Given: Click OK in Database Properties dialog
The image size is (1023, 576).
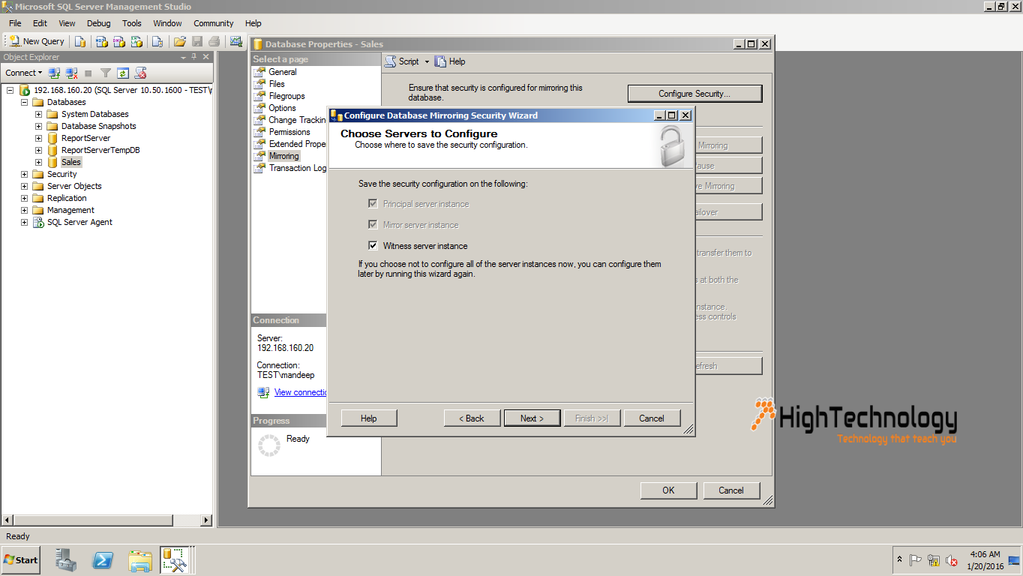Looking at the screenshot, I should click(x=668, y=490).
